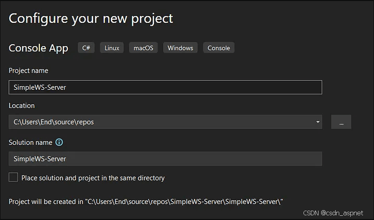This screenshot has height=220, width=374.
Task: Focus the Project name text field
Action: click(165, 87)
